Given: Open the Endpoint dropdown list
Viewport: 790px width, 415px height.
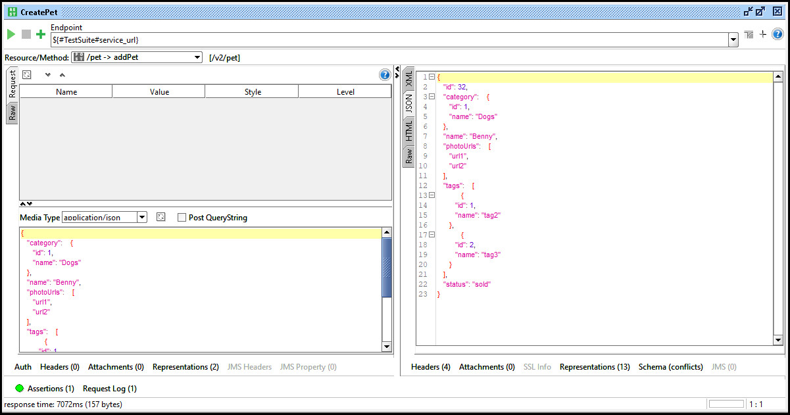Looking at the screenshot, I should (733, 40).
